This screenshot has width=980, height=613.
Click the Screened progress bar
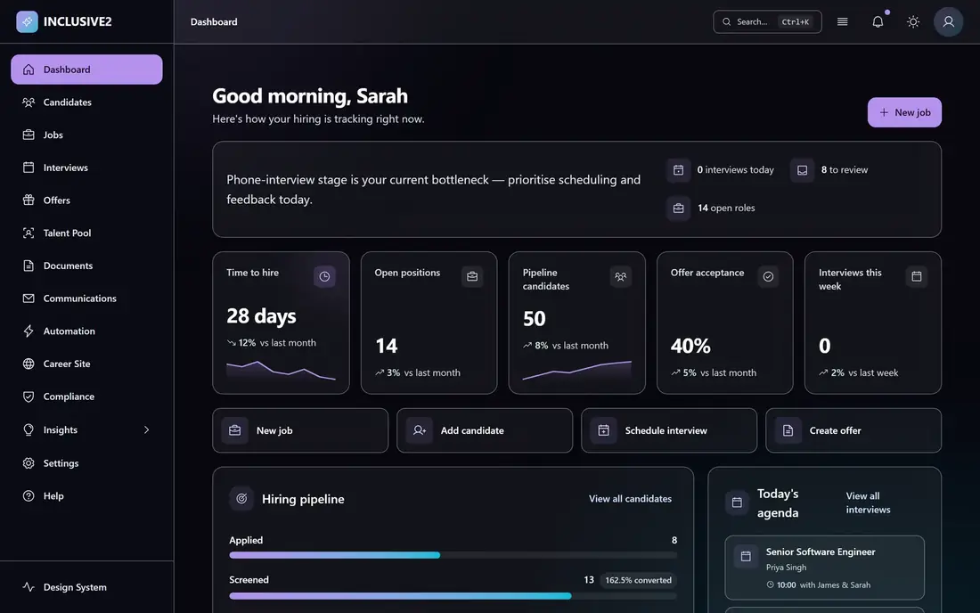click(453, 596)
